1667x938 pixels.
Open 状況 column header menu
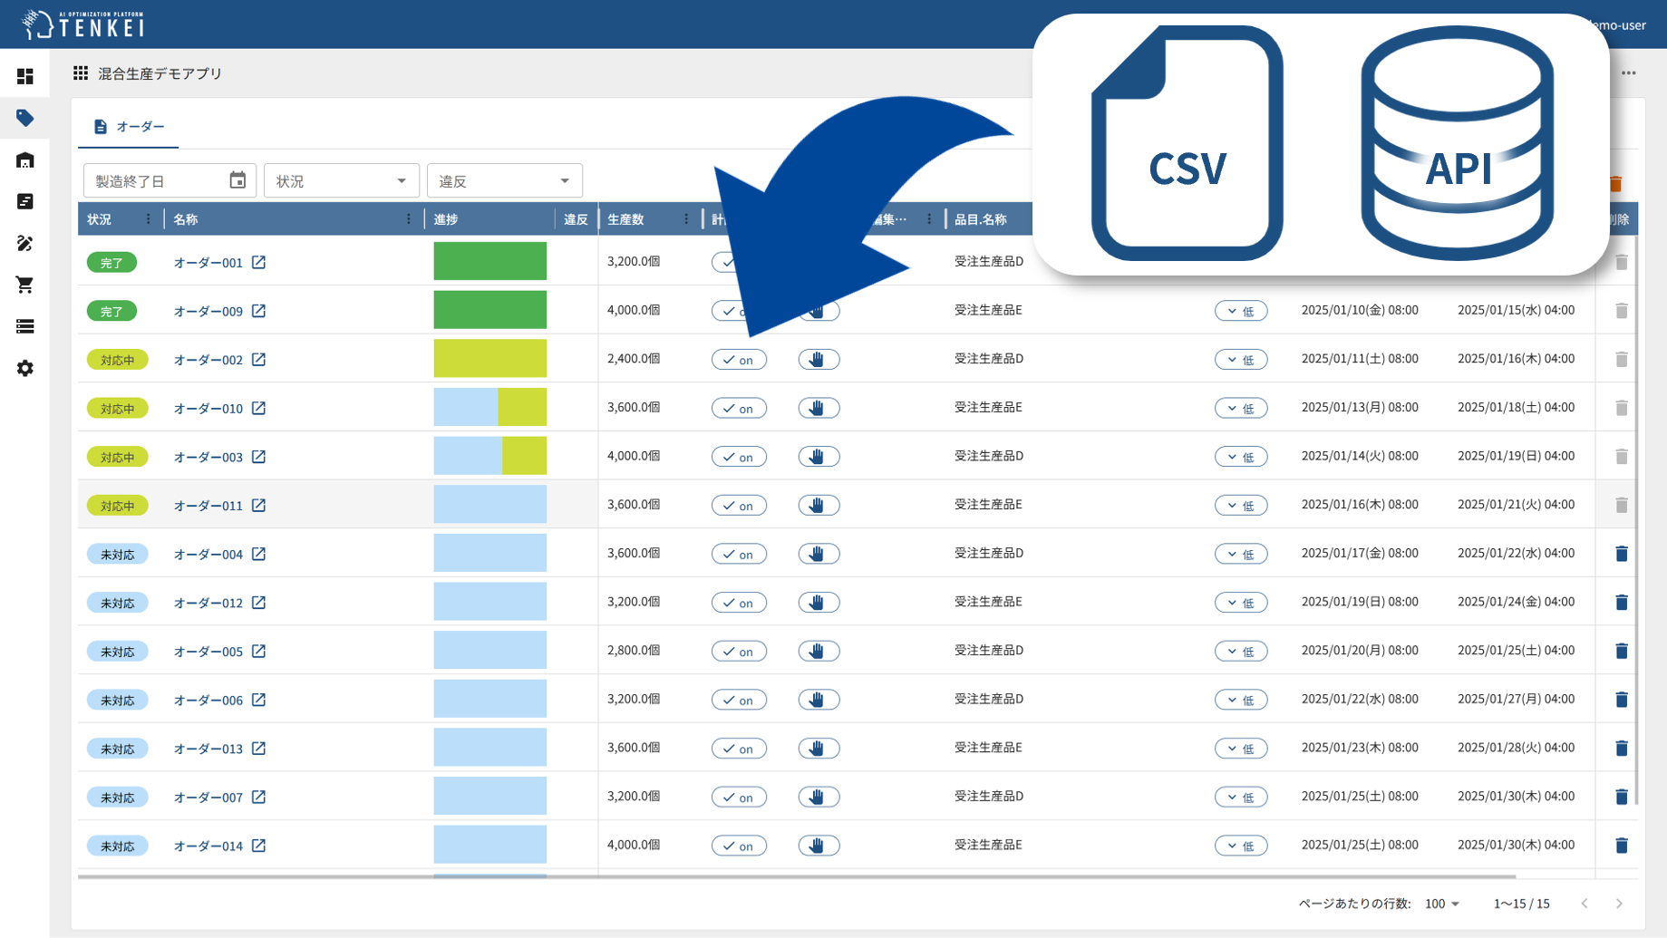[x=149, y=219]
